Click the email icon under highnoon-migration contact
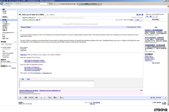169x112 pixels. tap(151, 16)
